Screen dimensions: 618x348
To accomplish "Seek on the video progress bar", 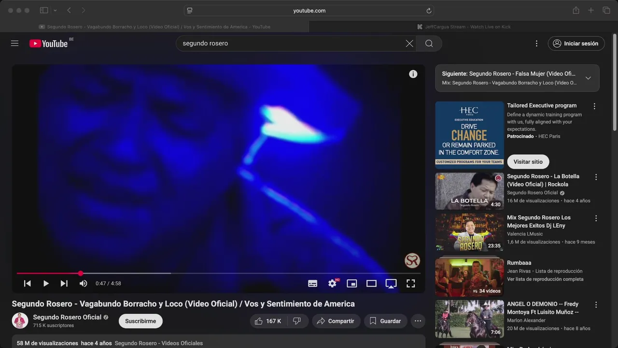I will [x=219, y=274].
